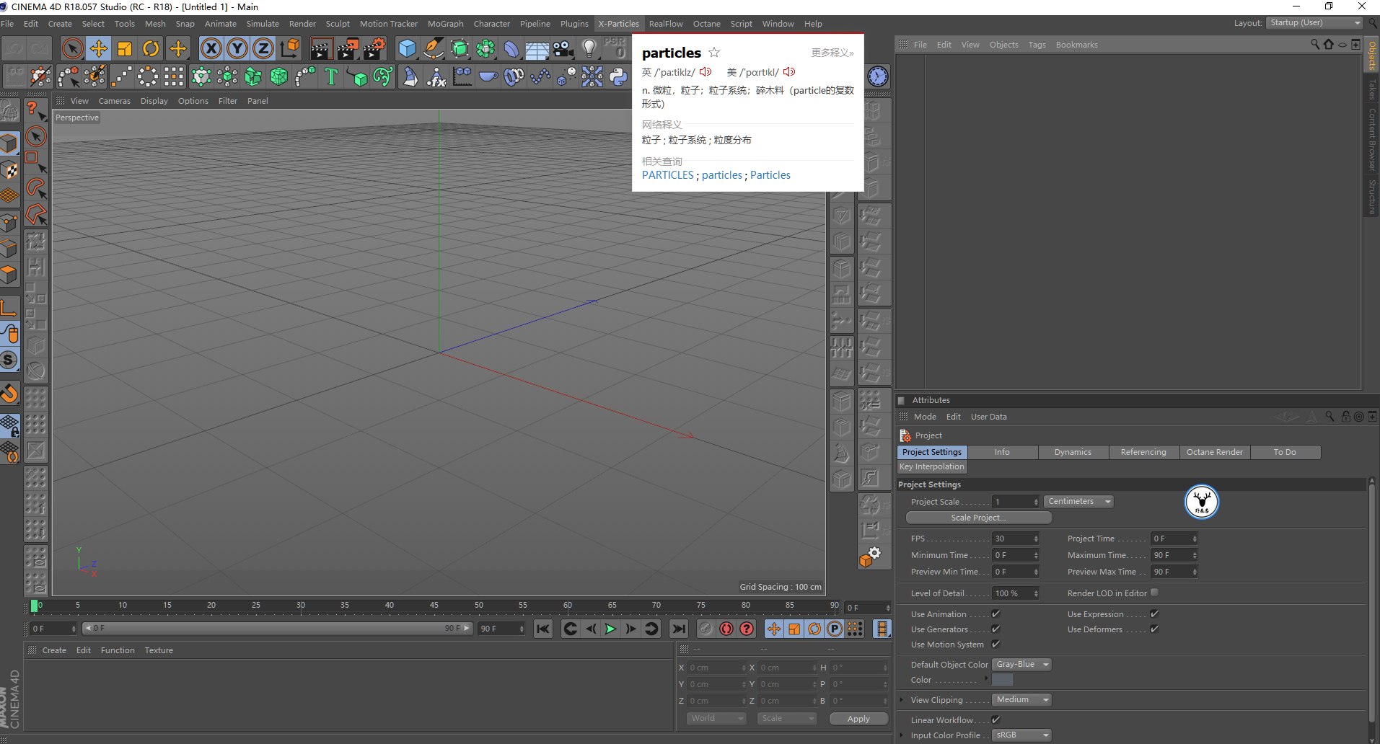
Task: Open the Octane menu
Action: pyautogui.click(x=707, y=24)
